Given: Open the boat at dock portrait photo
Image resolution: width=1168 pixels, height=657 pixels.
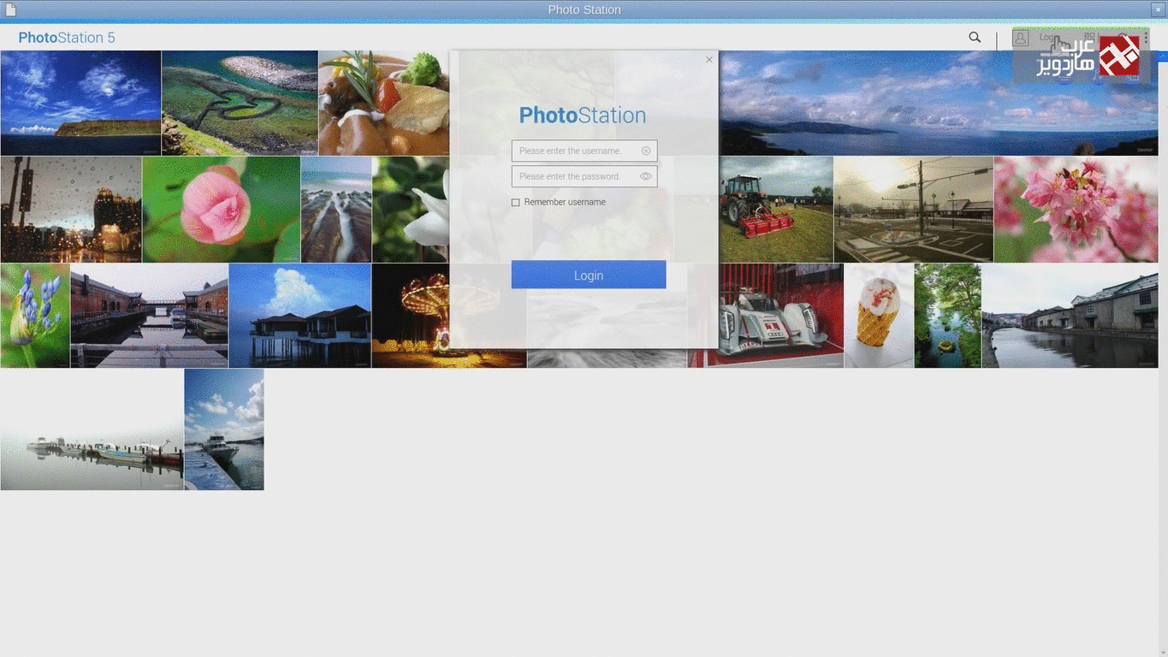Looking at the screenshot, I should tap(224, 429).
